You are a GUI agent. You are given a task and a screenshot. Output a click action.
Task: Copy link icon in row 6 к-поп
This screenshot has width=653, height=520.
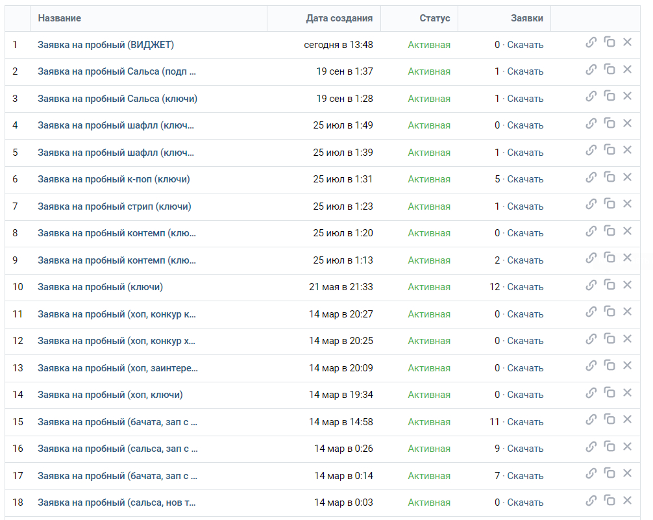pos(591,177)
